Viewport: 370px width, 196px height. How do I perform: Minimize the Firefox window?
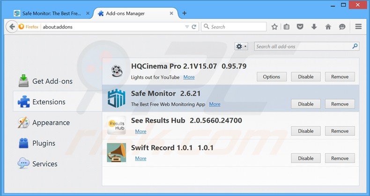(x=333, y=5)
